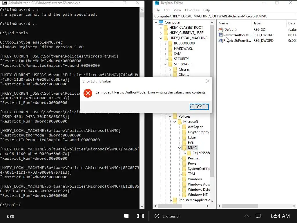
Task: Select the Computer icon in the tree
Action: [x=161, y=22]
